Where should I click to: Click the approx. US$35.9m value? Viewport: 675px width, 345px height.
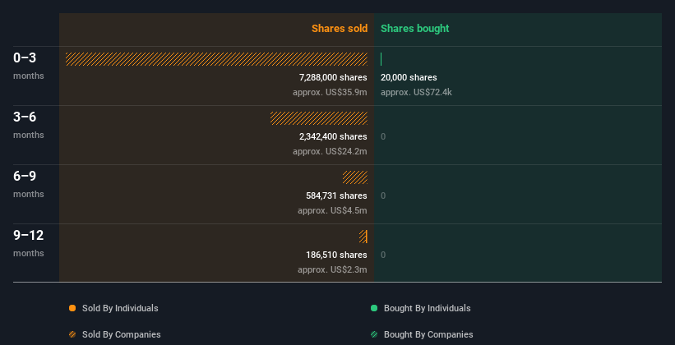[330, 92]
